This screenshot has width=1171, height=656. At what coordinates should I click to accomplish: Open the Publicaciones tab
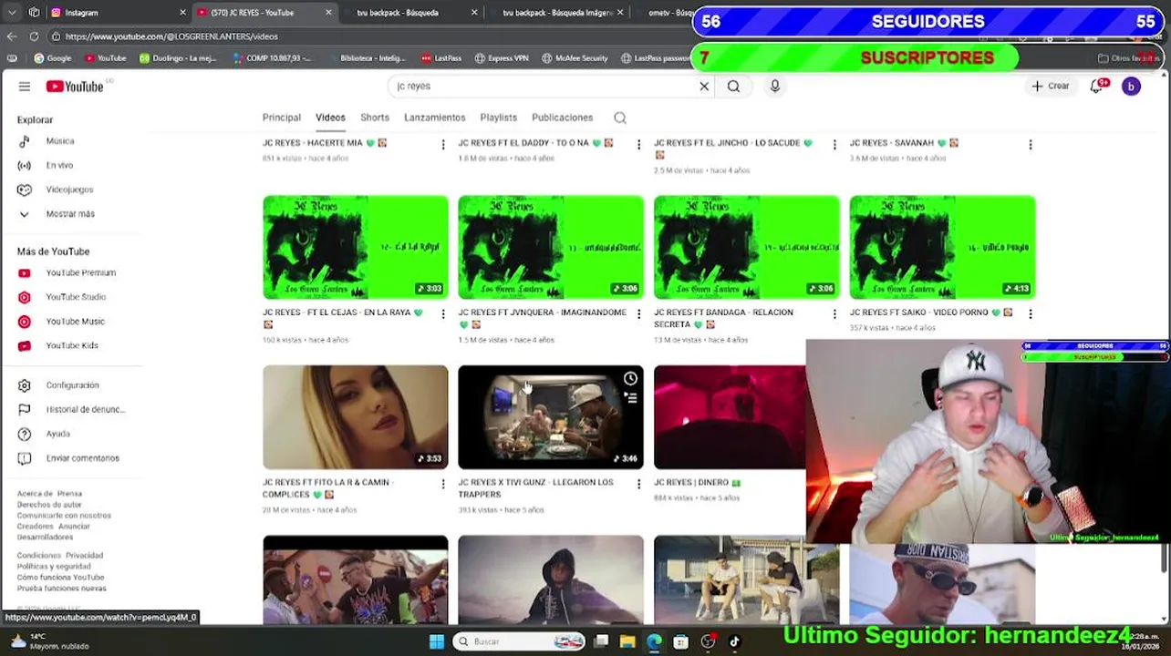[x=563, y=118]
